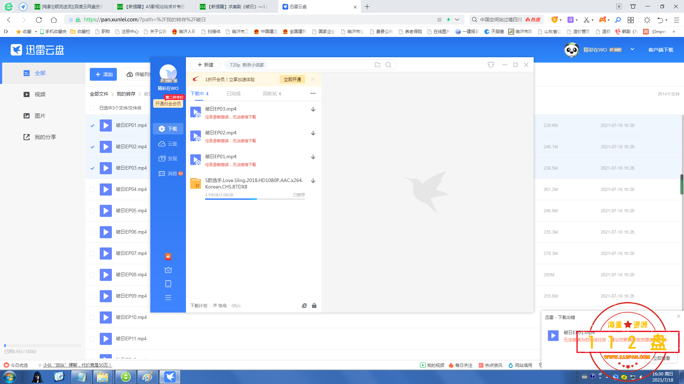Select Pictures category in left panel
The height and width of the screenshot is (384, 684).
click(43, 116)
